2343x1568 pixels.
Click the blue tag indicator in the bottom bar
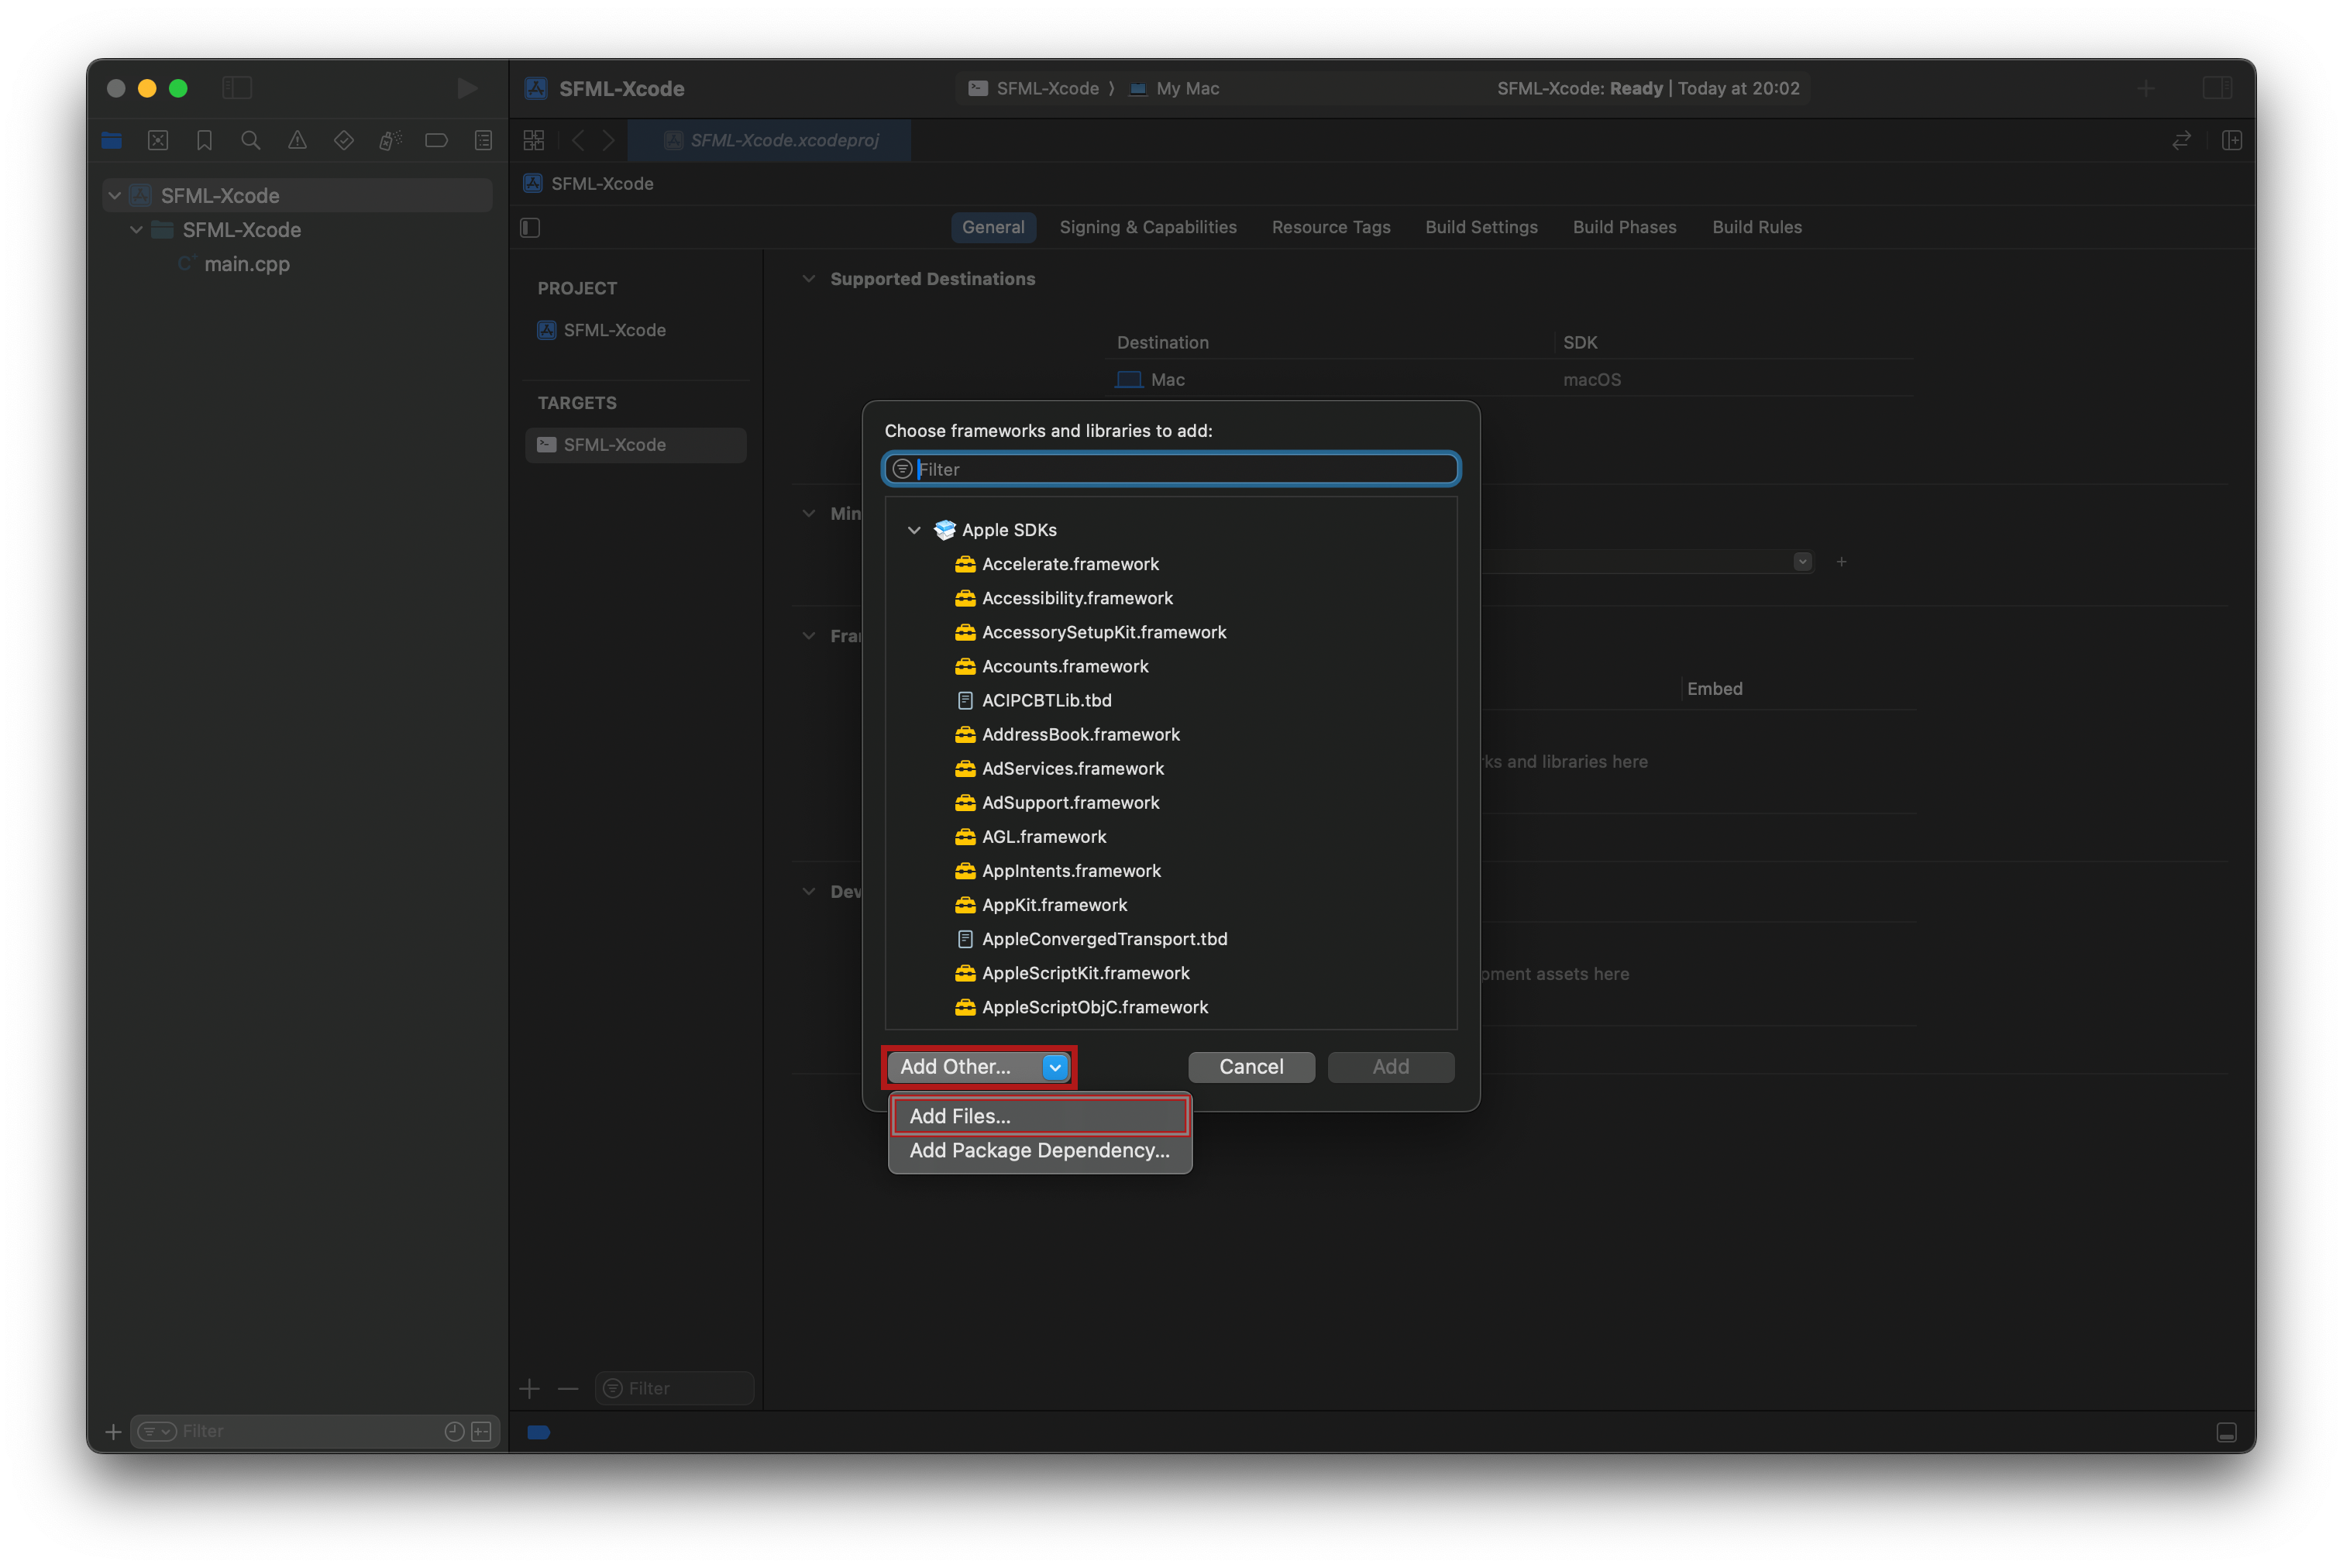[538, 1432]
